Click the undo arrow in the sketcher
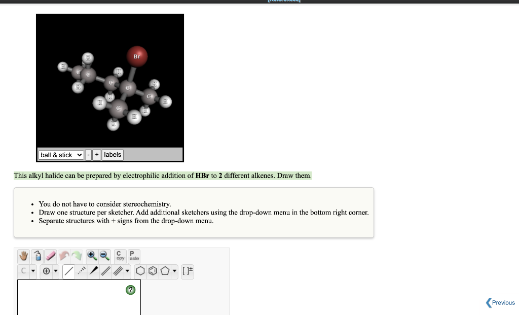The height and width of the screenshot is (315, 519). point(64,256)
